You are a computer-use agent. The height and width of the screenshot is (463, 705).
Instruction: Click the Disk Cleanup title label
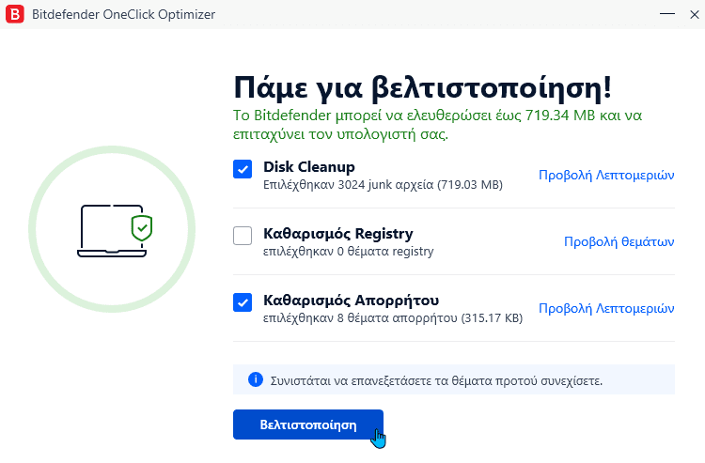(309, 166)
